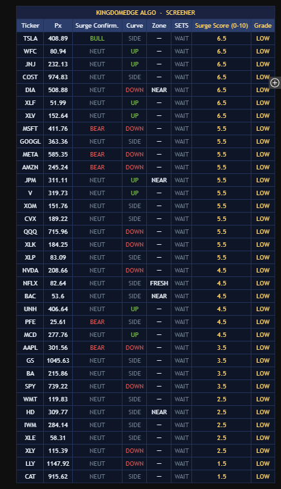Click the AAPL ticker cell

[x=30, y=348]
